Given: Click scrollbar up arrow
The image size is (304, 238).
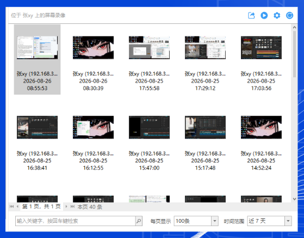Looking at the screenshot, I should (x=294, y=28).
